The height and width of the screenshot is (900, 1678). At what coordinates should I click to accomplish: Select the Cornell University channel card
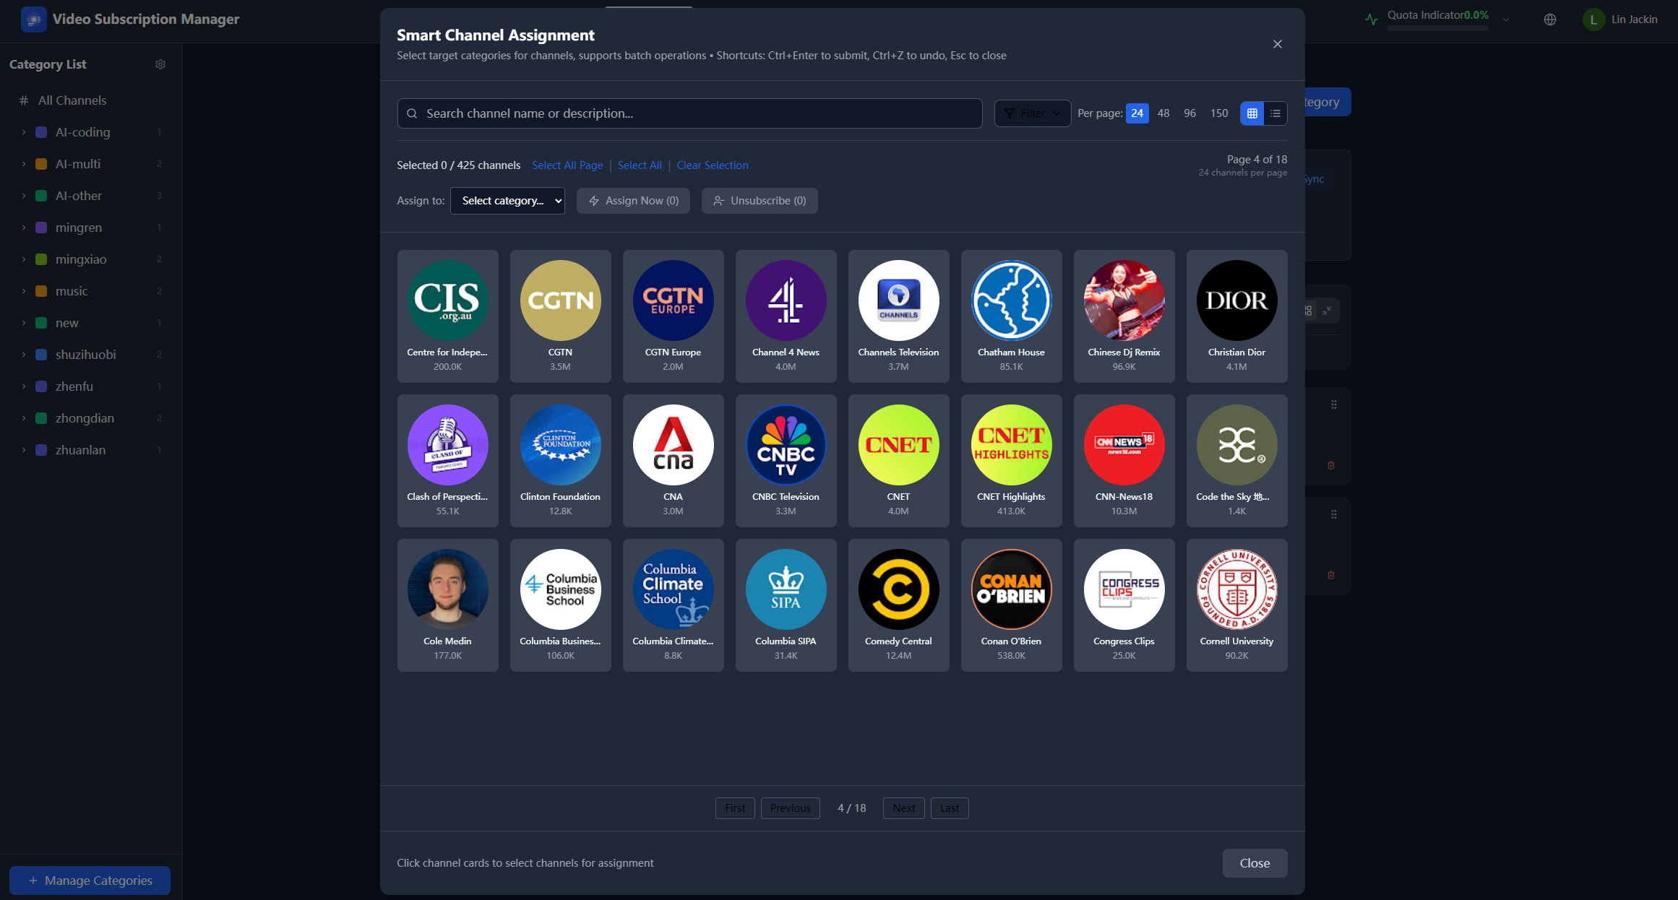(1237, 605)
